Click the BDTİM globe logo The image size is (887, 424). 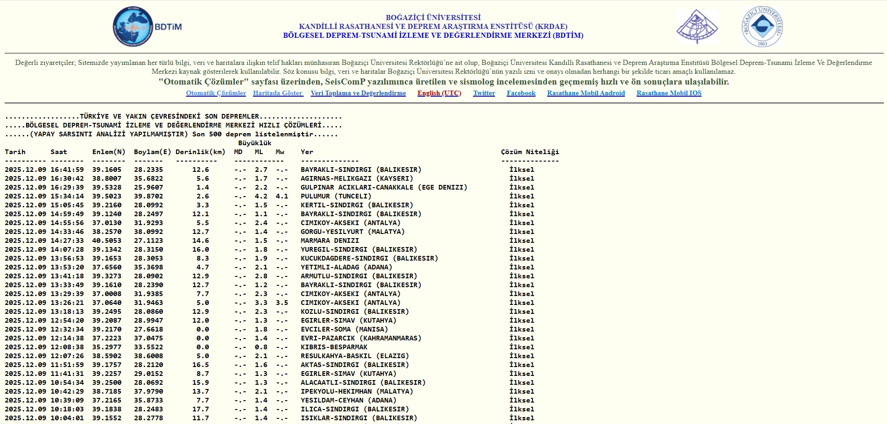click(133, 27)
